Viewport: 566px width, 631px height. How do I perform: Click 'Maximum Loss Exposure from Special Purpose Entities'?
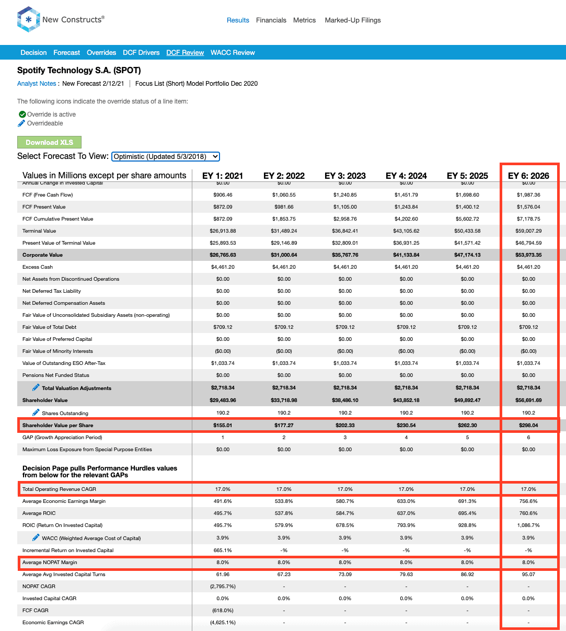87,450
